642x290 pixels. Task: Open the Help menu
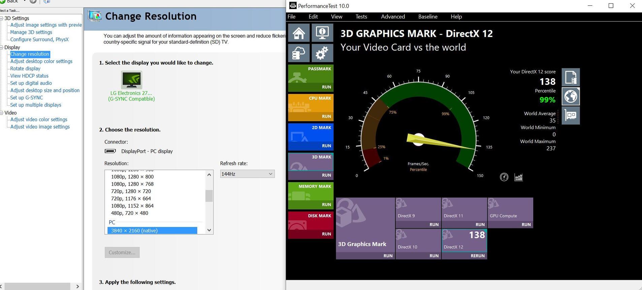[456, 17]
